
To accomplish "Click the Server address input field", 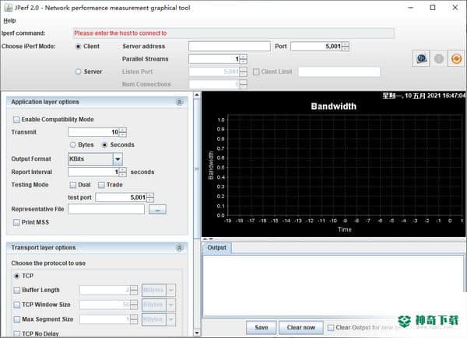I will [230, 47].
